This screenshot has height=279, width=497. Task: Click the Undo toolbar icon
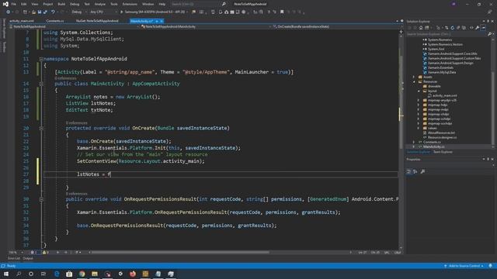(53, 12)
